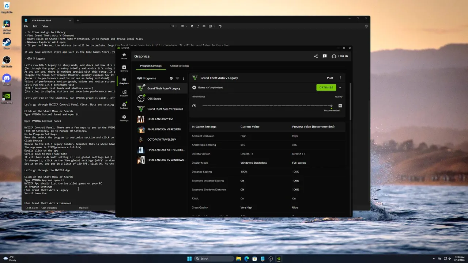The height and width of the screenshot is (263, 468).
Task: Click LOG IN in NVIDIA app
Action: pyautogui.click(x=340, y=56)
